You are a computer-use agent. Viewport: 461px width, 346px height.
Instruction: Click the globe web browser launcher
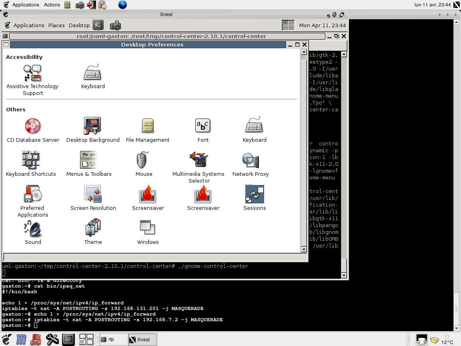[x=122, y=5]
